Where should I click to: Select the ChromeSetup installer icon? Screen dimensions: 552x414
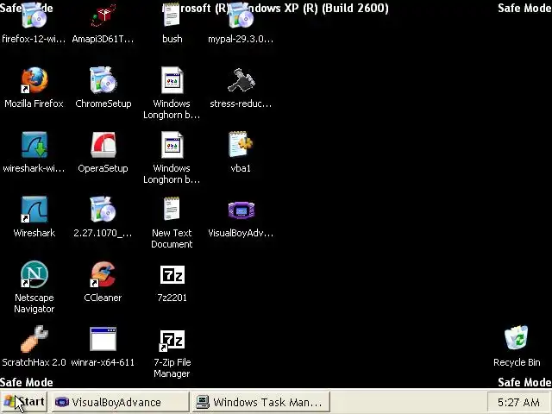tap(103, 80)
